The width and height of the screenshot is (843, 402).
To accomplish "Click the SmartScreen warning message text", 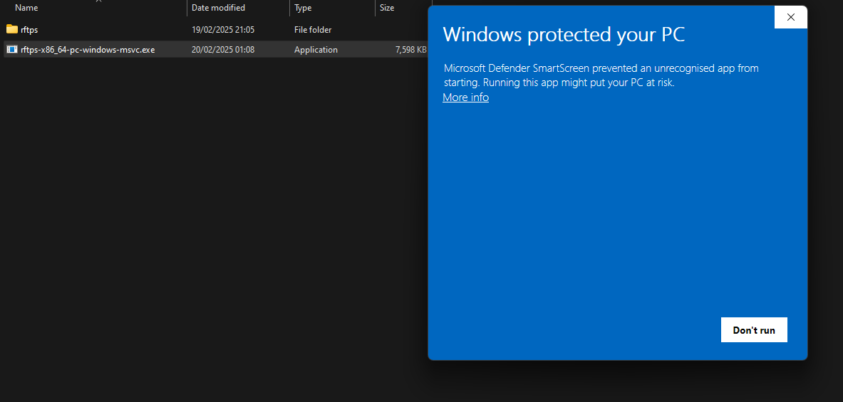I will 601,75.
